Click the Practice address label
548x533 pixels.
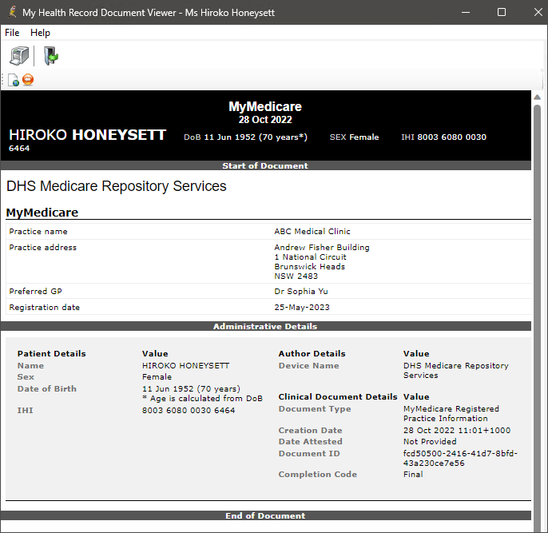42,248
